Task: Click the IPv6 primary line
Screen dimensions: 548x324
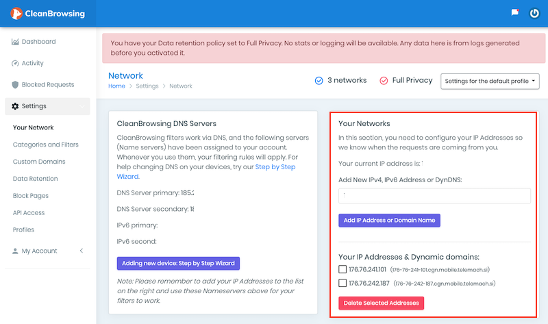Action: point(137,225)
